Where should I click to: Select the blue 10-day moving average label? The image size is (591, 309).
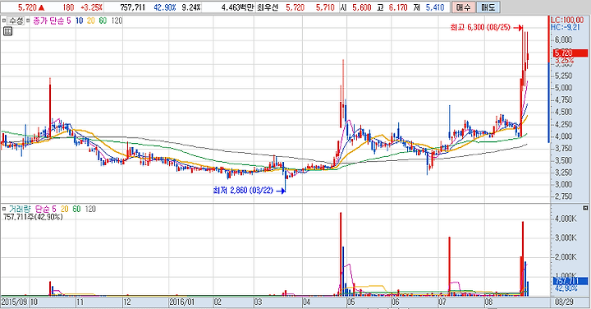79,21
